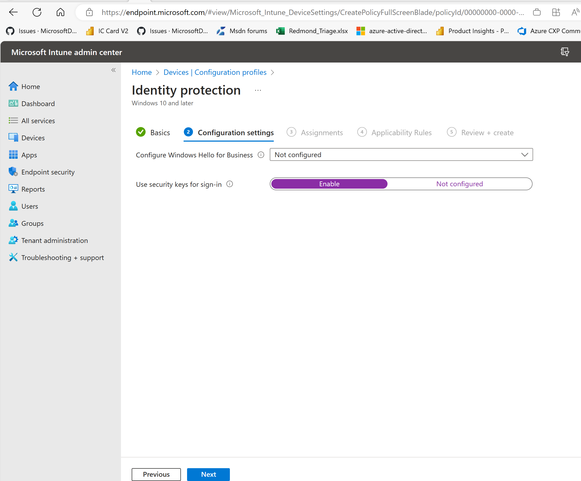Click the Devices | Configuration profiles breadcrumb

pyautogui.click(x=215, y=72)
